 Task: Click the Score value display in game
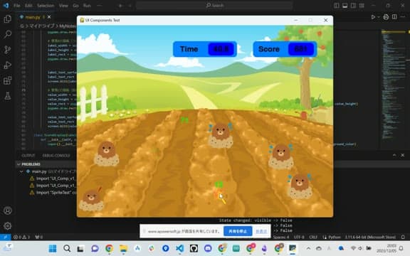point(301,49)
